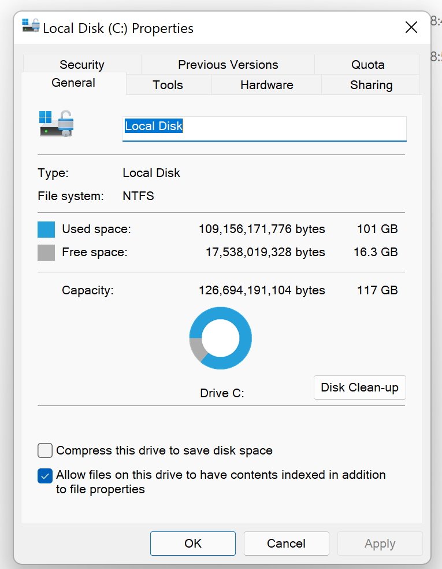The image size is (442, 569).
Task: Confirm with the OK button
Action: [193, 543]
